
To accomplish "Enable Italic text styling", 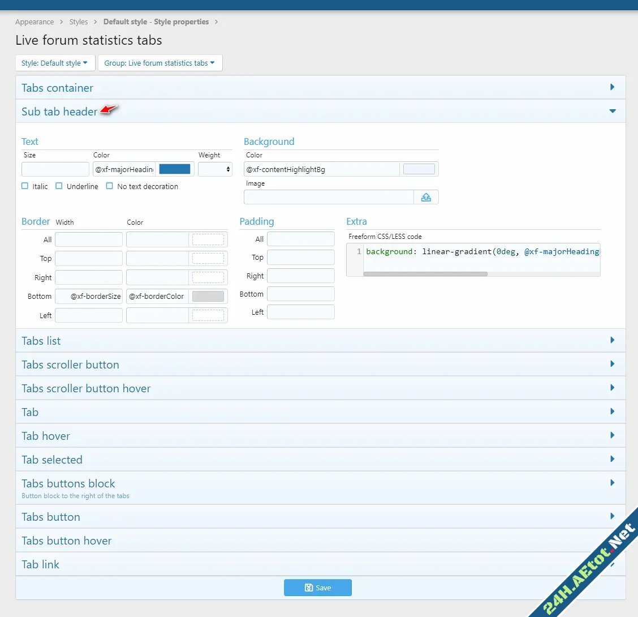I will (25, 186).
